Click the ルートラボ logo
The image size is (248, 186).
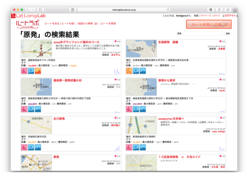[x=28, y=25]
